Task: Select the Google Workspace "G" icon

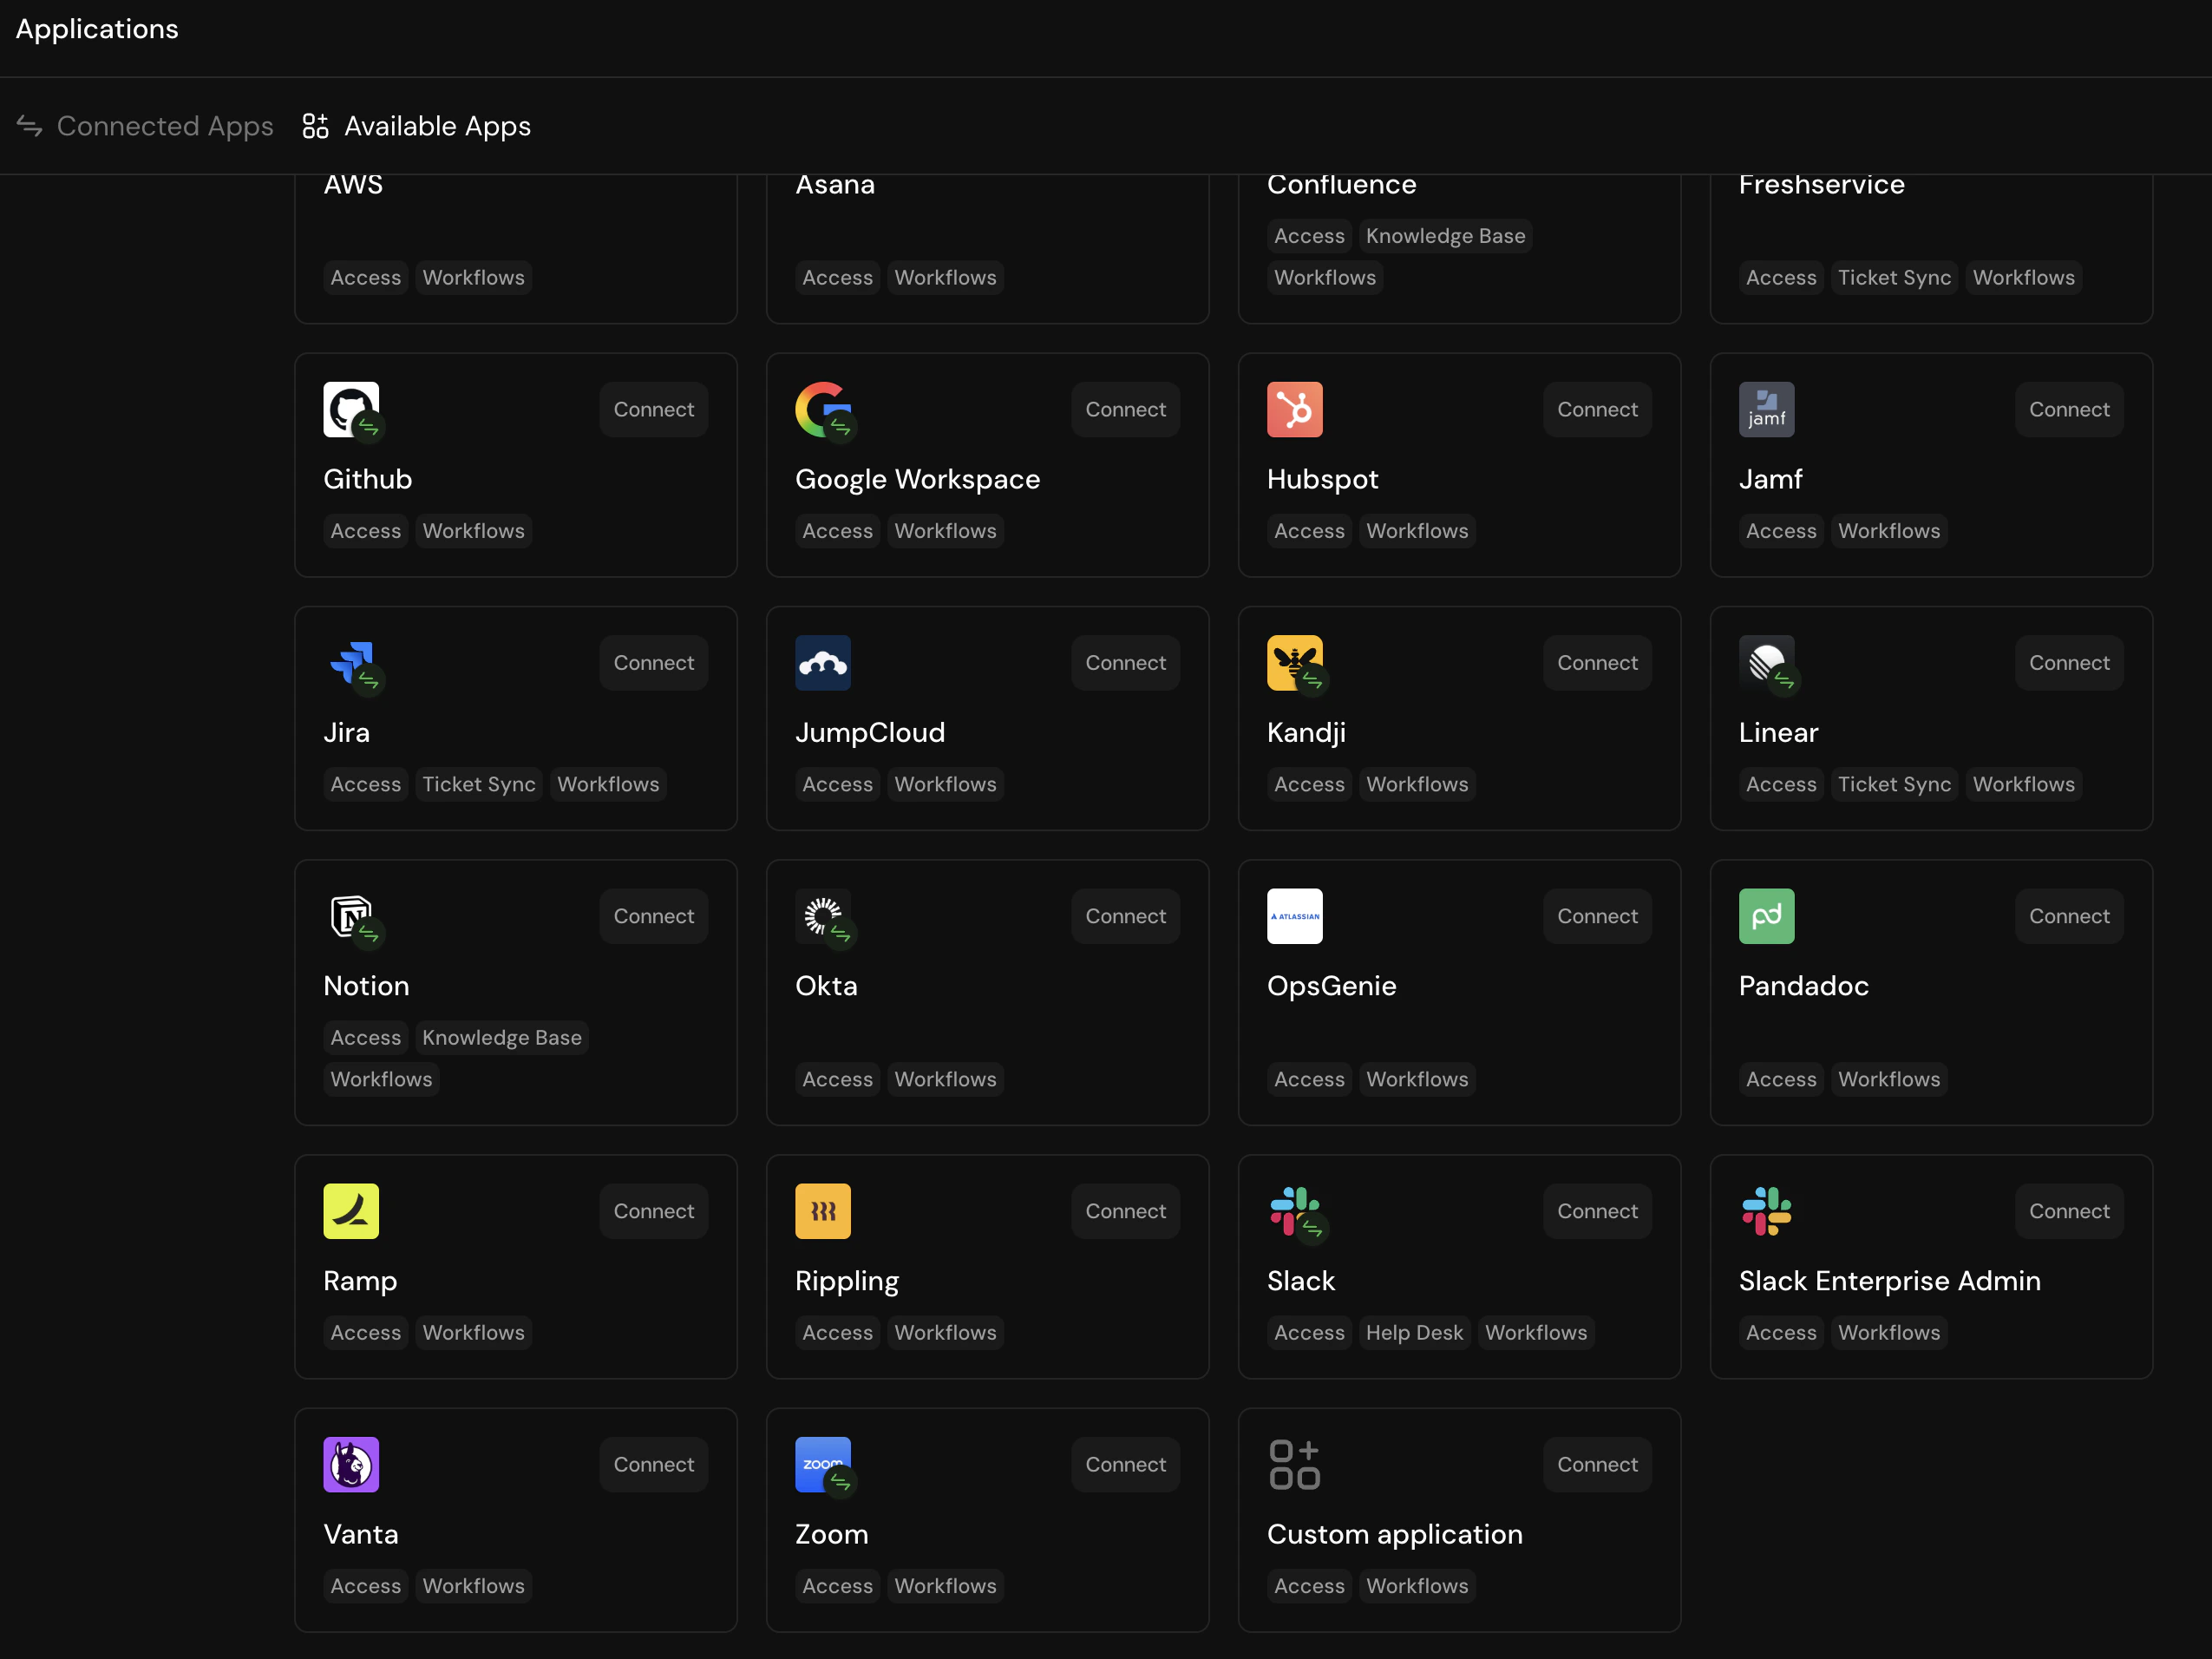Action: (822, 409)
